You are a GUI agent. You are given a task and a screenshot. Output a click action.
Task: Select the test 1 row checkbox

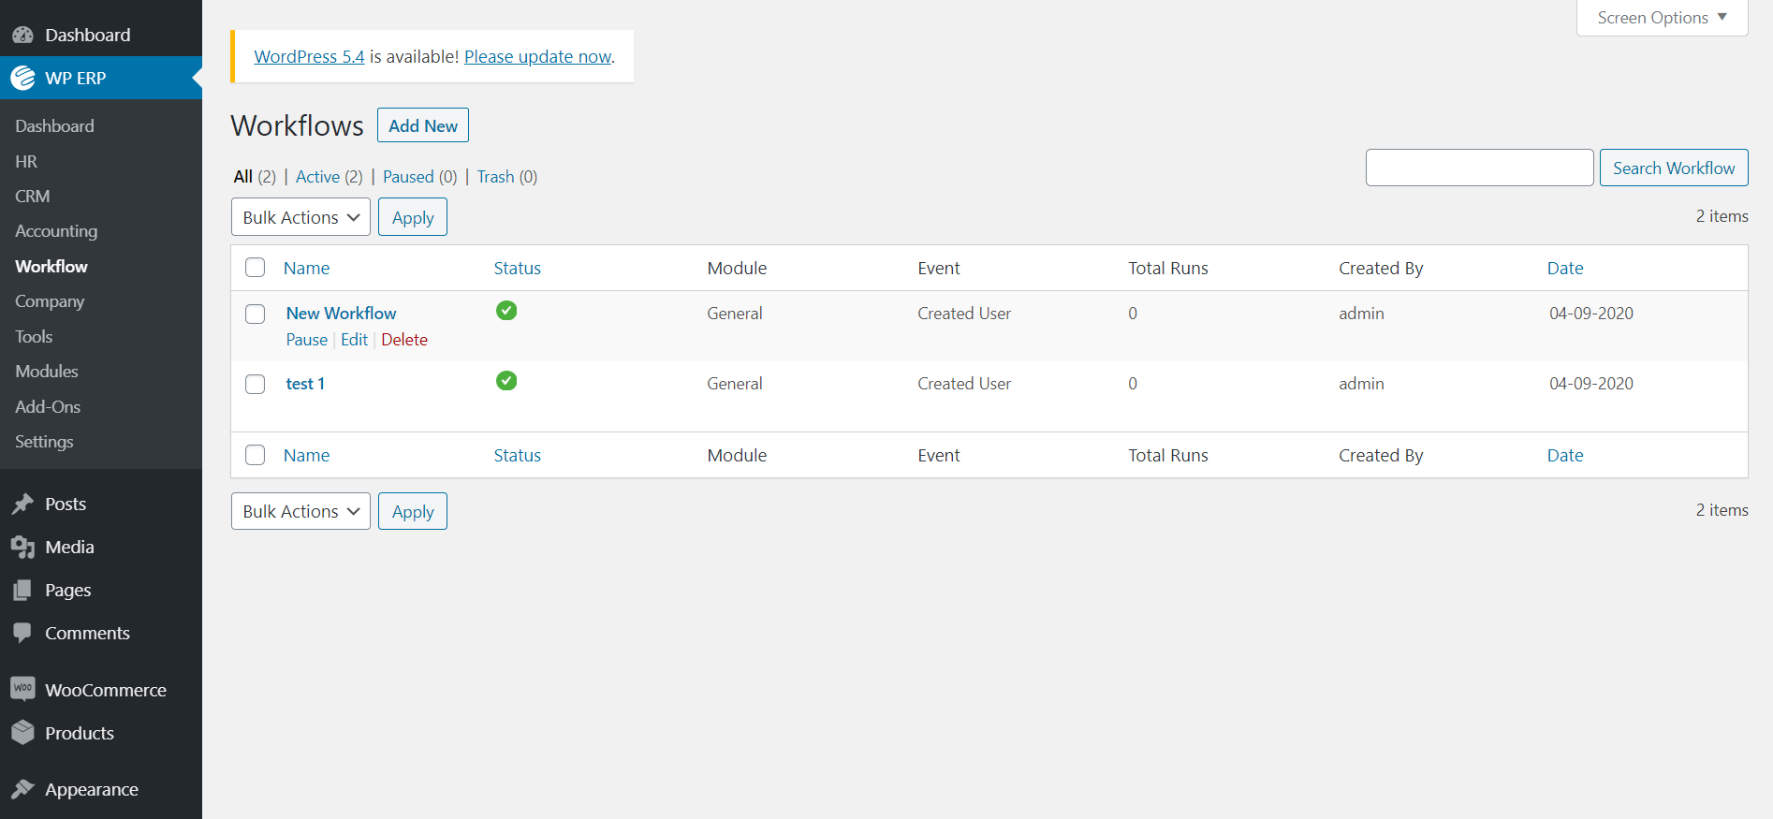255,384
